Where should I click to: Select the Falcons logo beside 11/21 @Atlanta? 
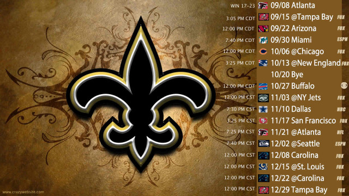(x=263, y=132)
